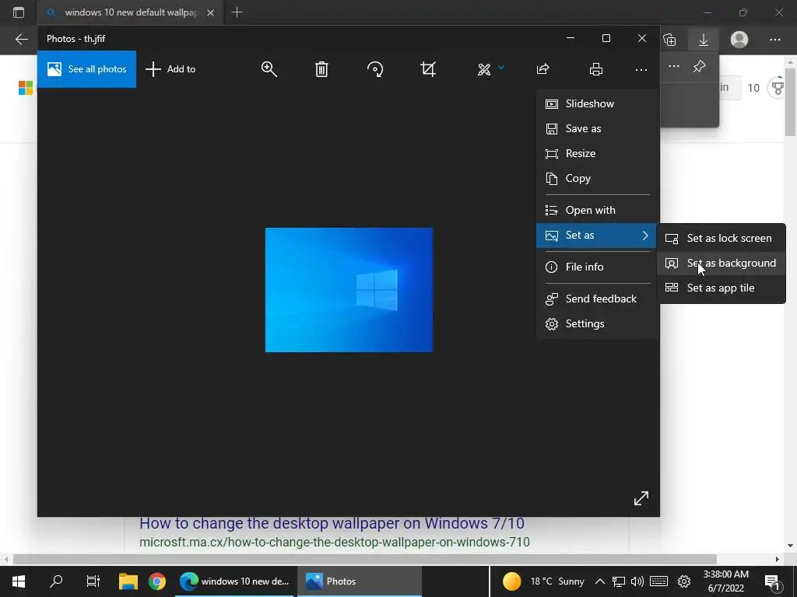The height and width of the screenshot is (597, 797).
Task: Click the Zoom magnifier icon in Photos
Action: click(269, 69)
